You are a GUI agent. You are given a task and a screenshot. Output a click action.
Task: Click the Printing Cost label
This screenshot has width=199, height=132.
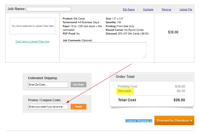point(127,87)
